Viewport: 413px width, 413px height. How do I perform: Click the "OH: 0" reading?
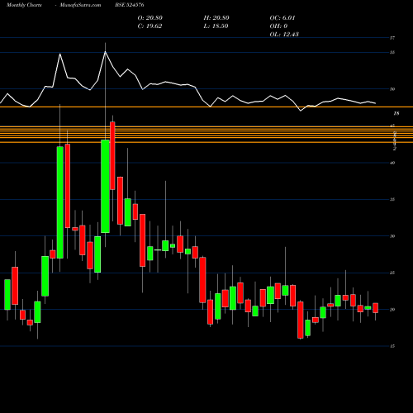click(x=278, y=26)
